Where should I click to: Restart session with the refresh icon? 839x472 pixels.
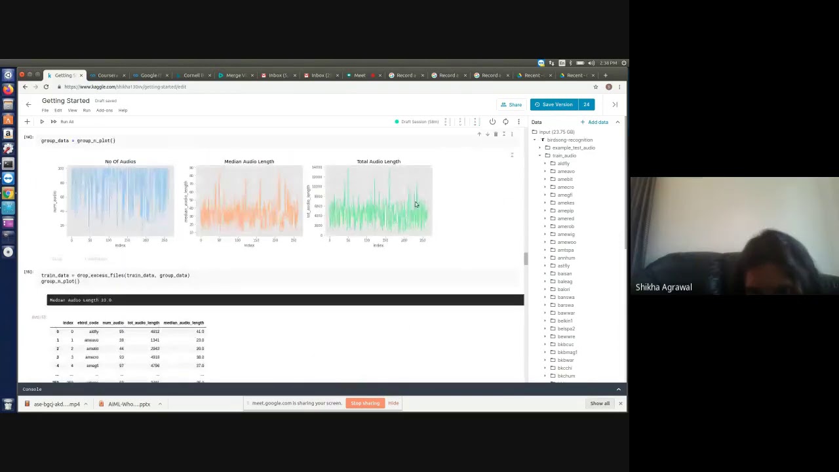(x=505, y=122)
